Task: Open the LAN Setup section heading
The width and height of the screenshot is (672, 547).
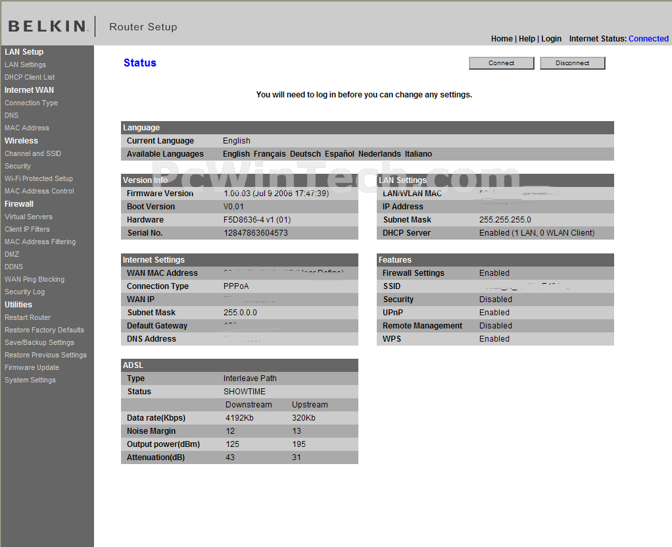Action: 24,52
